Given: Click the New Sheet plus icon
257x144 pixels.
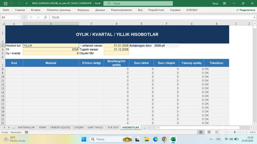Looking at the screenshot, I should (x=149, y=128).
